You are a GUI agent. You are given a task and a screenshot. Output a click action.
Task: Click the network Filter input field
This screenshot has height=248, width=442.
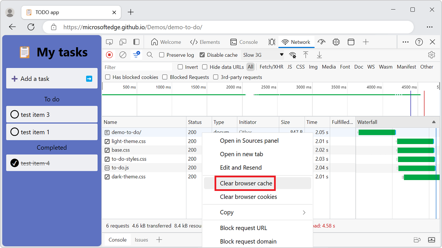point(136,67)
